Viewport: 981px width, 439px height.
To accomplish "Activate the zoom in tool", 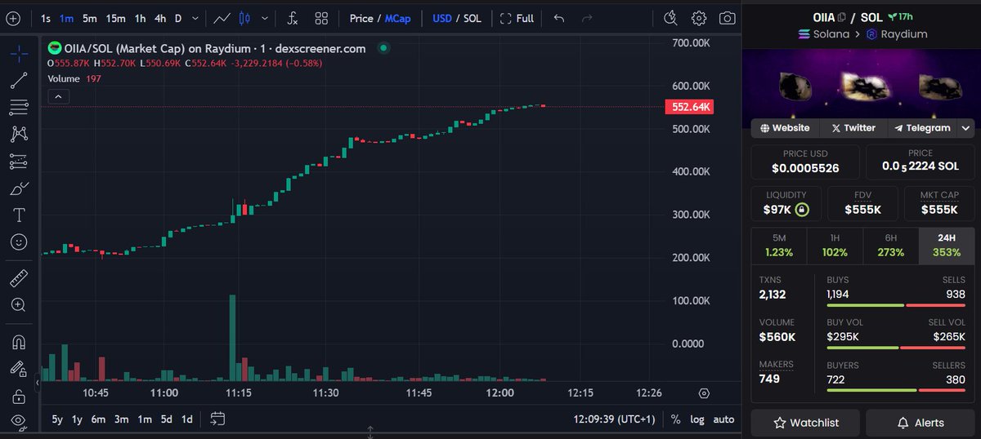I will [x=19, y=305].
